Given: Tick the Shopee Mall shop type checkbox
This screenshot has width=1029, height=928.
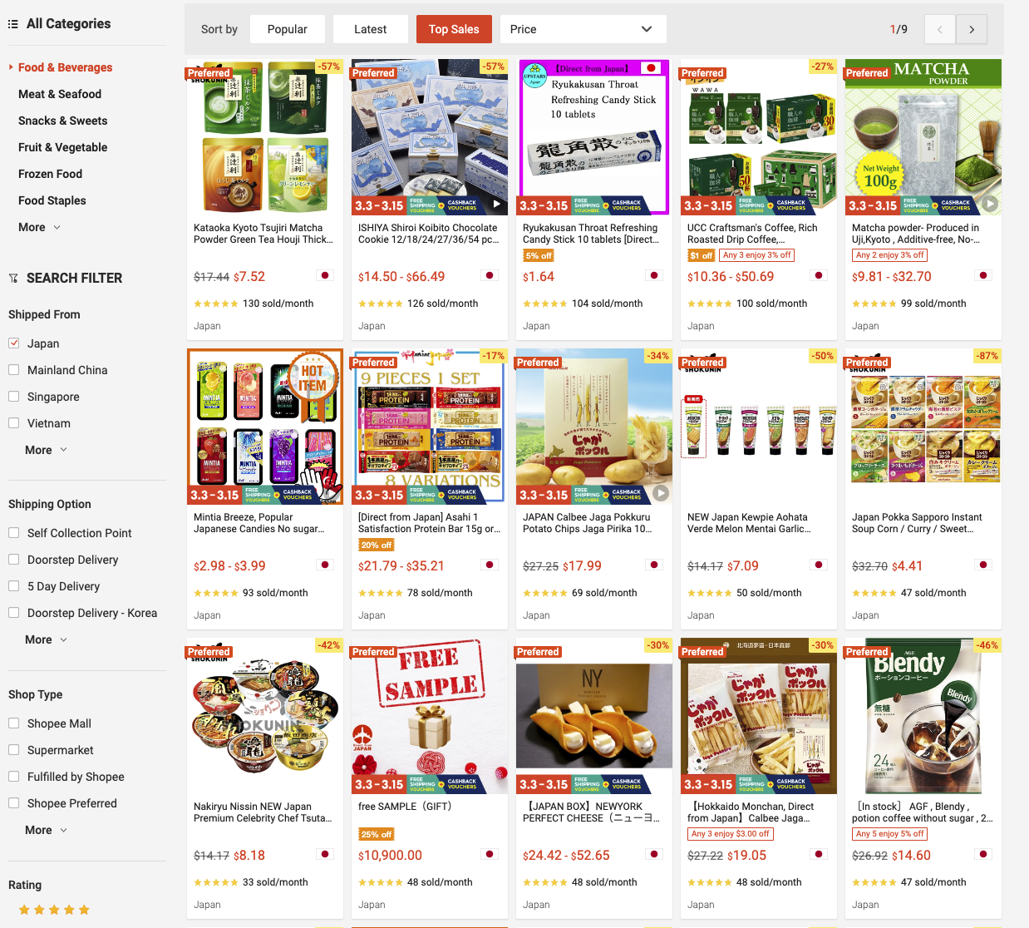Looking at the screenshot, I should point(14,723).
